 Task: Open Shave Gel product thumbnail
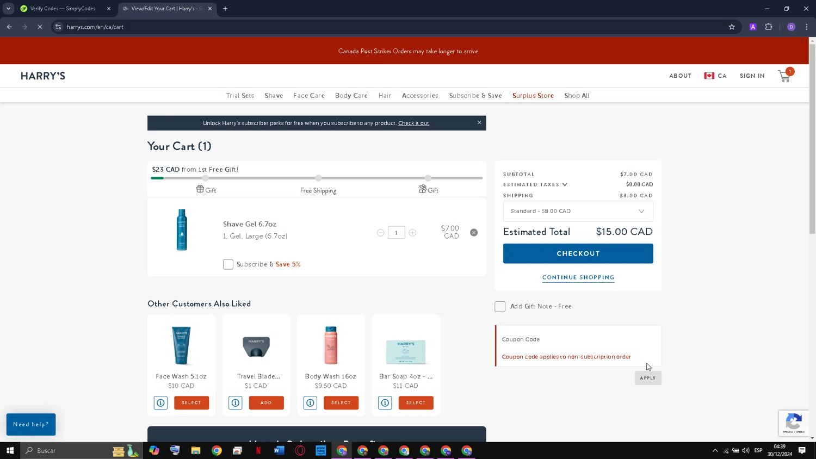pyautogui.click(x=182, y=230)
